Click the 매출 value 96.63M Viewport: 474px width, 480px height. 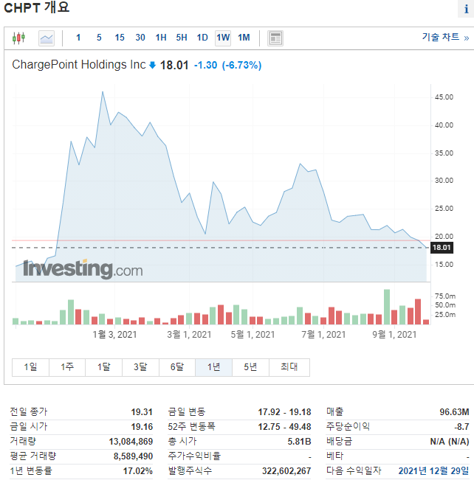(454, 412)
